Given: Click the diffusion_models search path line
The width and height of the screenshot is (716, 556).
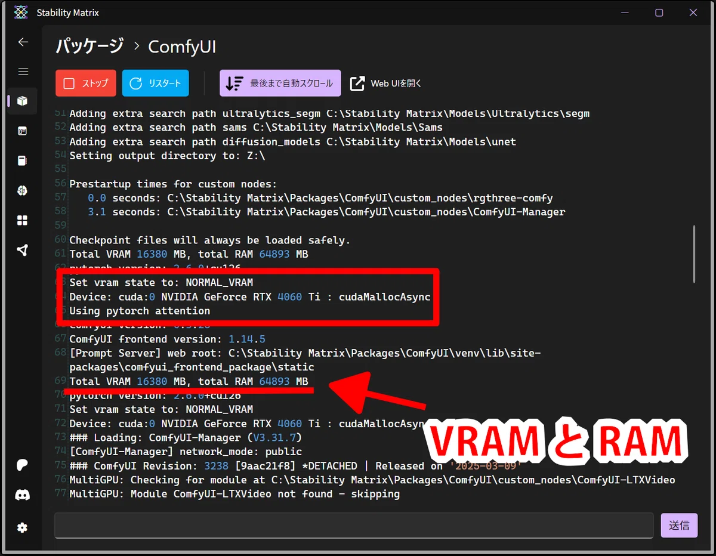Looking at the screenshot, I should pos(292,141).
